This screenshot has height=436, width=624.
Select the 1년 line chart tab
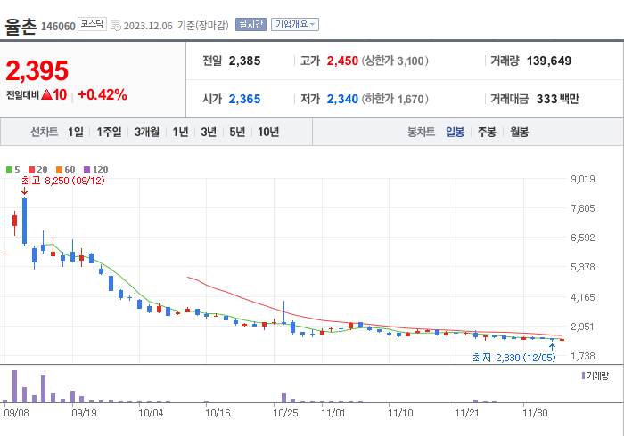click(180, 132)
